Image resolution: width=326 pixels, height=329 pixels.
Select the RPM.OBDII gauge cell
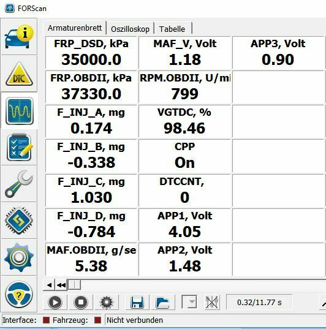(184, 87)
